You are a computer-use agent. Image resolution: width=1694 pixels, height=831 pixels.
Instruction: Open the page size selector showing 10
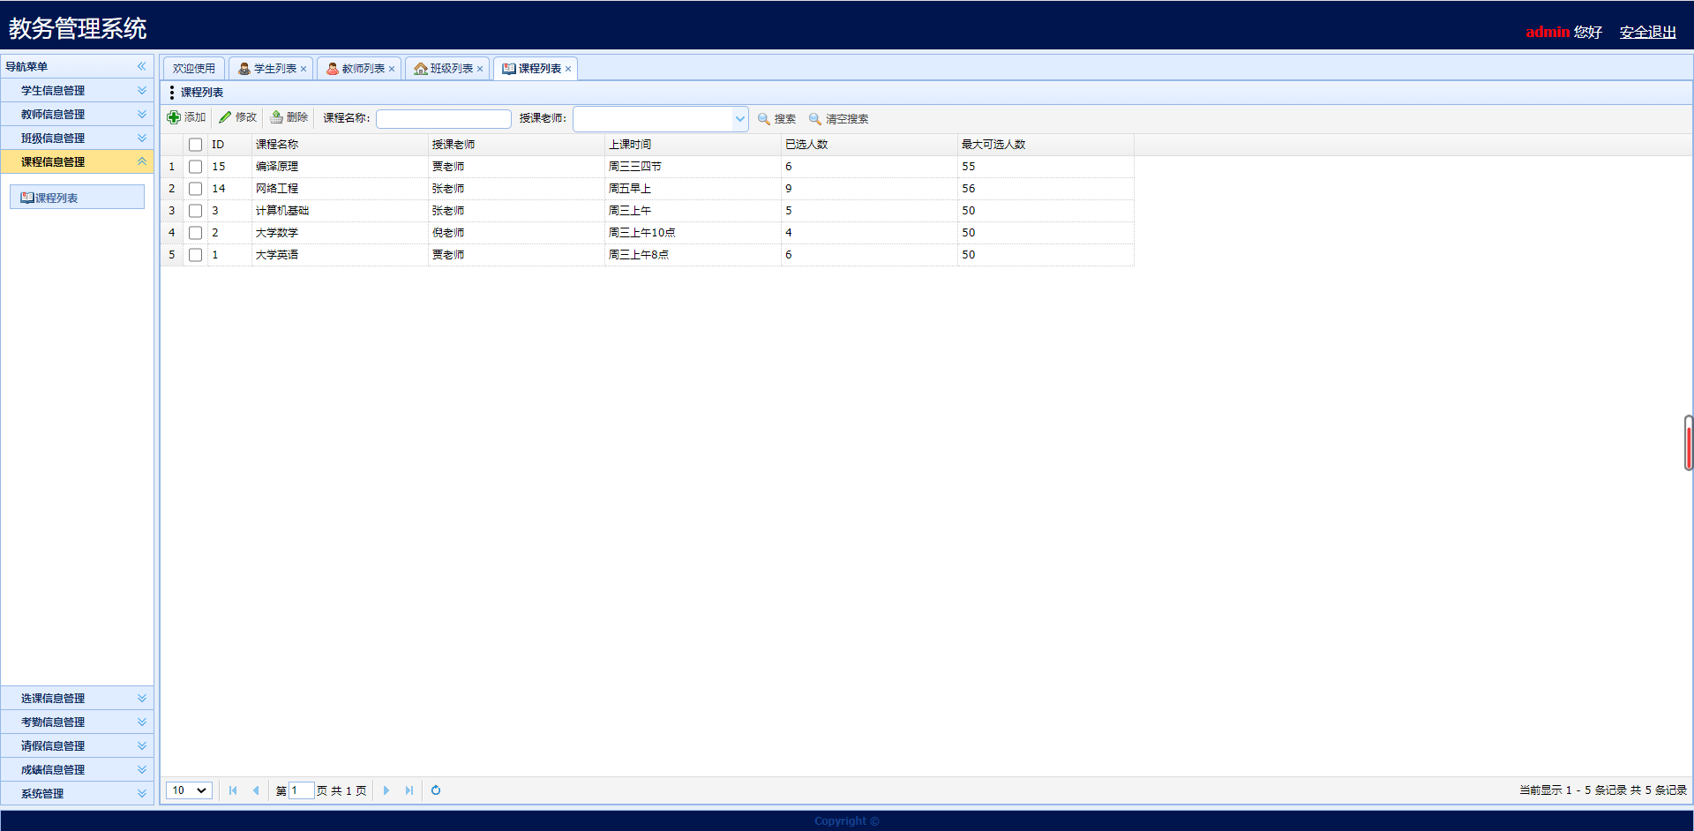tap(189, 790)
